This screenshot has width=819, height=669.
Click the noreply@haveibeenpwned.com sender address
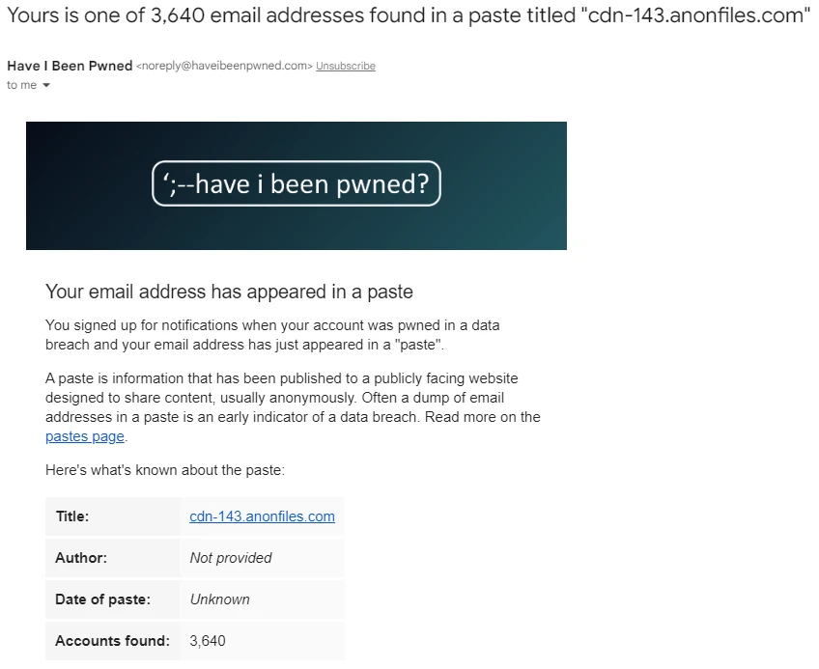point(224,66)
